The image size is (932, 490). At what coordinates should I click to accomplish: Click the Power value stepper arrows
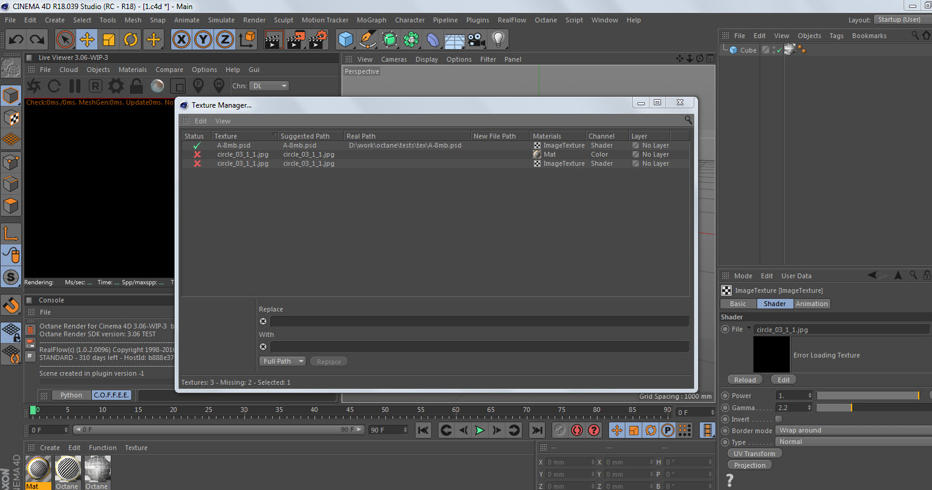click(810, 396)
